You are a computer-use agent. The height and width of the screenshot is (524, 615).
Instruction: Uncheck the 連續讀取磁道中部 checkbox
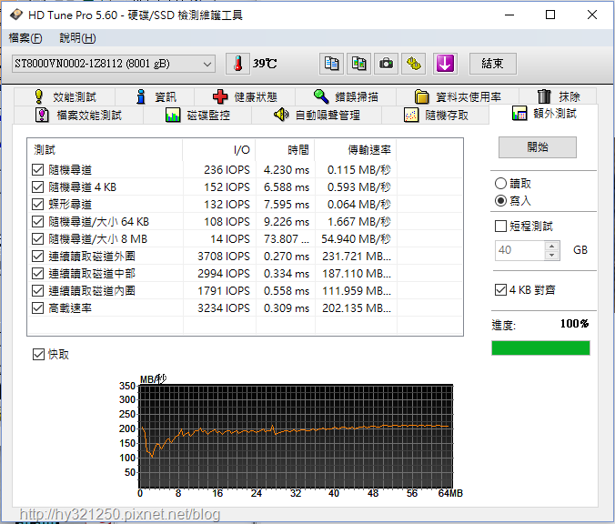click(x=37, y=274)
